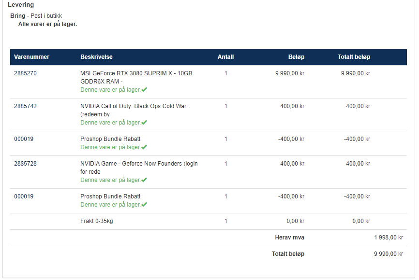This screenshot has width=419, height=280.
Task: Select item number 2885270
Action: (25, 73)
